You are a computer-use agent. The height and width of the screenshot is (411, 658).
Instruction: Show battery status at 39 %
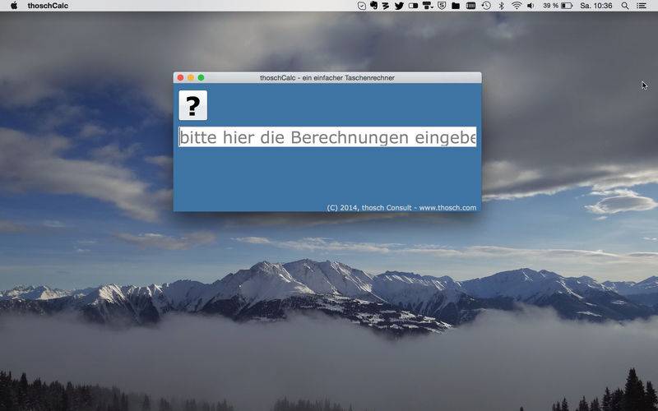click(x=558, y=6)
